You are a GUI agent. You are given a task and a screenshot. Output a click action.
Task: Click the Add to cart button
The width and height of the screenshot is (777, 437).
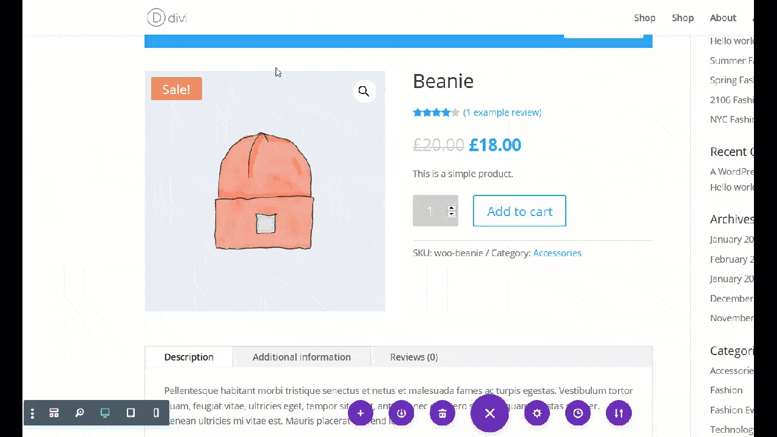520,211
